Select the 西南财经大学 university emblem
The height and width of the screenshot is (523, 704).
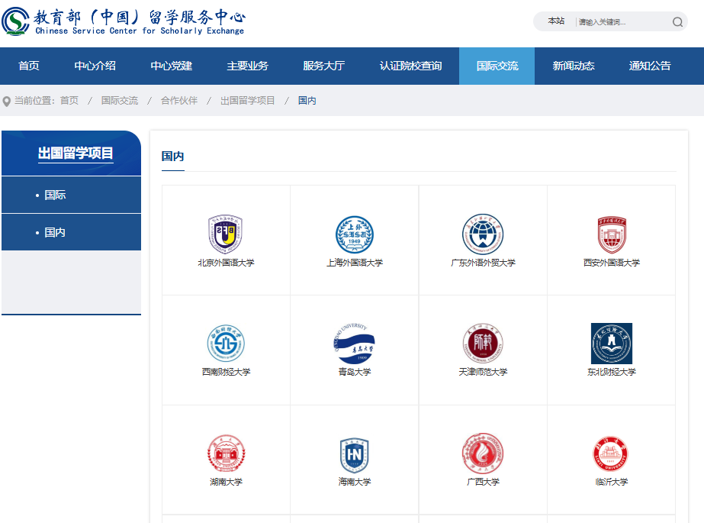coord(224,343)
